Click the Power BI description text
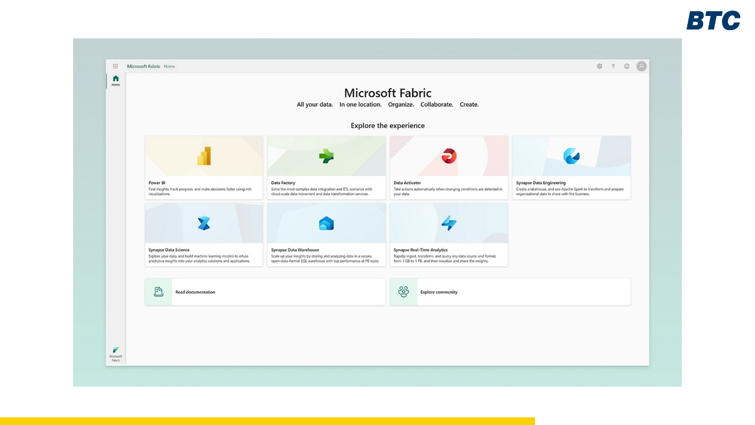 point(201,191)
